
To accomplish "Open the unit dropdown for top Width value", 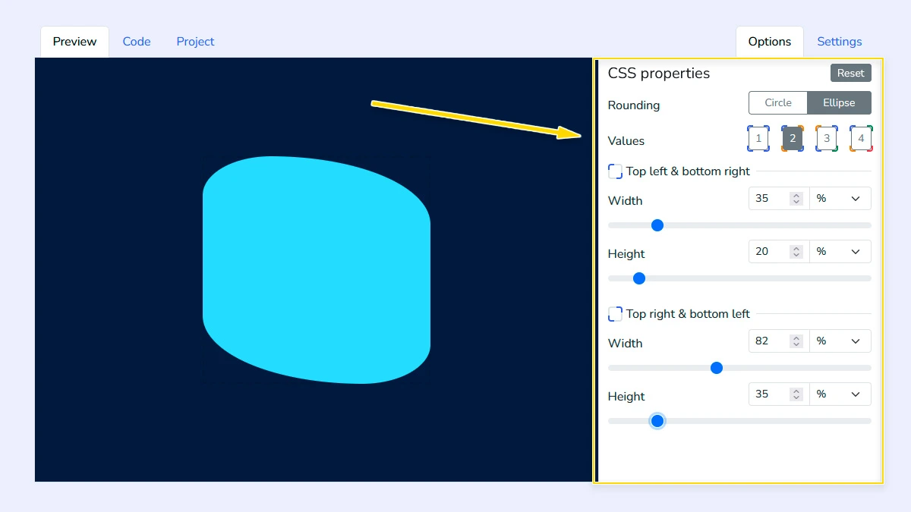I will [x=840, y=198].
